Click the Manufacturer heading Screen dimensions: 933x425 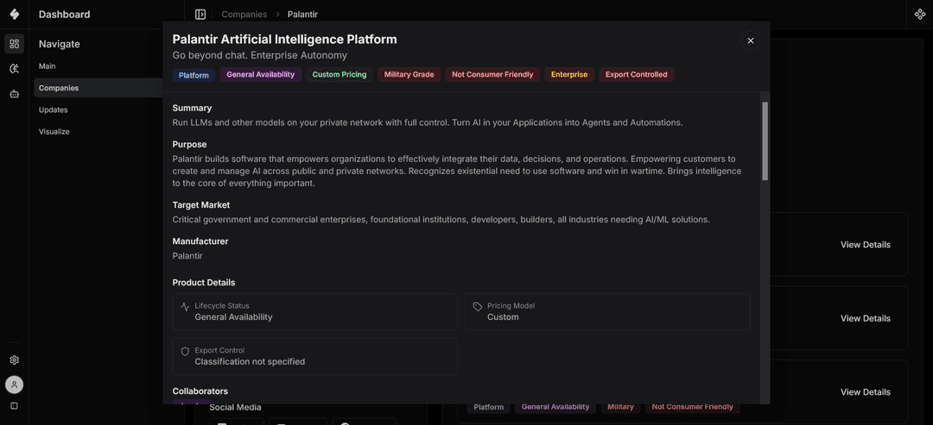[x=200, y=241]
